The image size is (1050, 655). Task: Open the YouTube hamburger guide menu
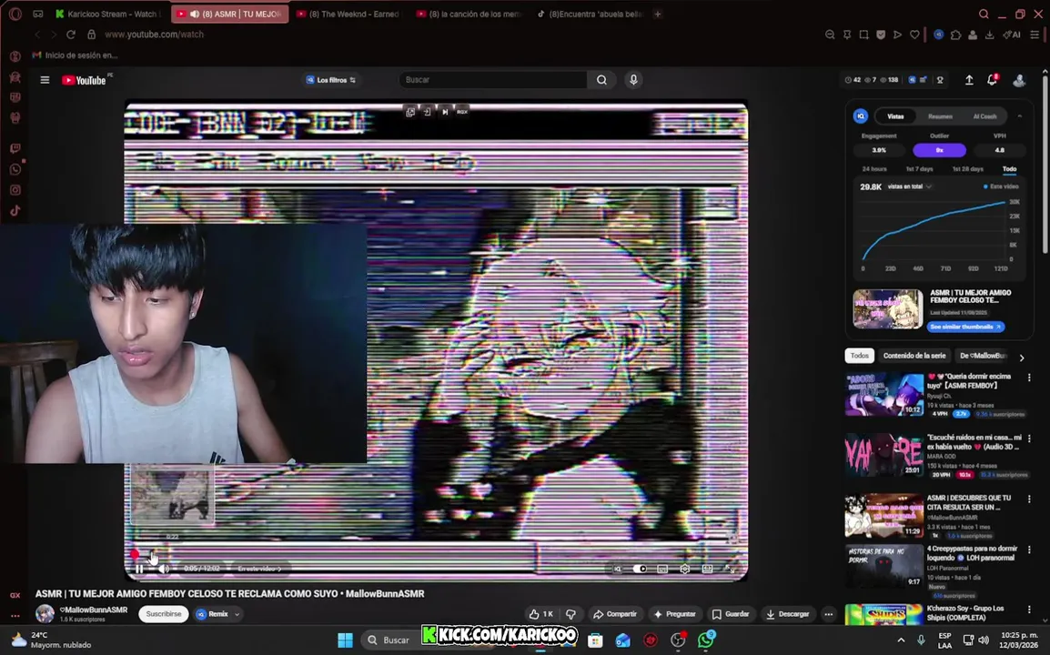(x=45, y=80)
